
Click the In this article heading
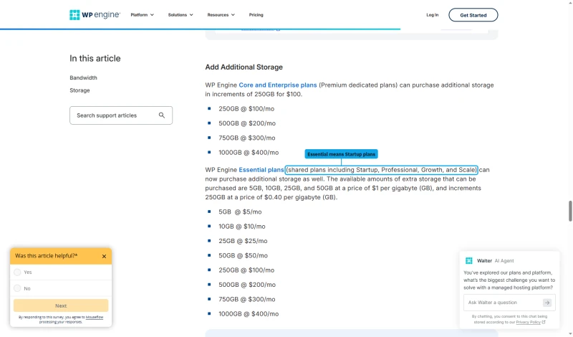[x=95, y=59]
